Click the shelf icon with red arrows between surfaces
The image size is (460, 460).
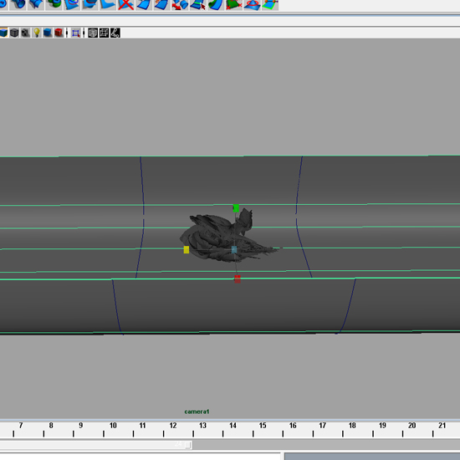pos(180,5)
